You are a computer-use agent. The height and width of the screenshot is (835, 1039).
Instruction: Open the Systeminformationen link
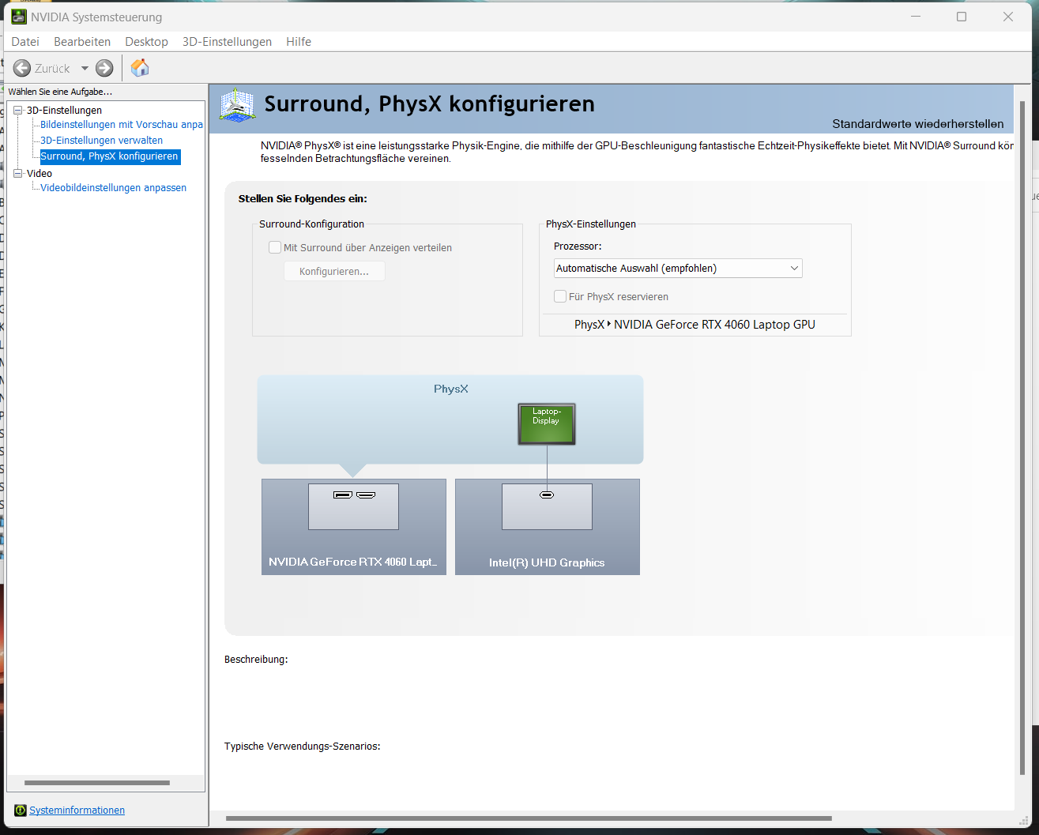(x=77, y=811)
